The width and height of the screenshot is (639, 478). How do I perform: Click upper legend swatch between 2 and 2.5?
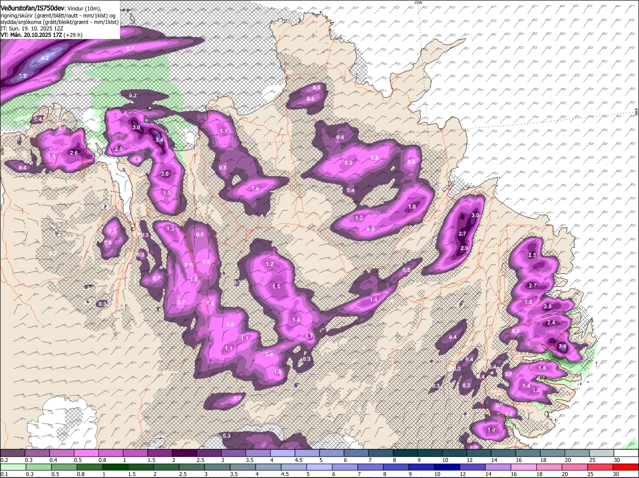185,453
